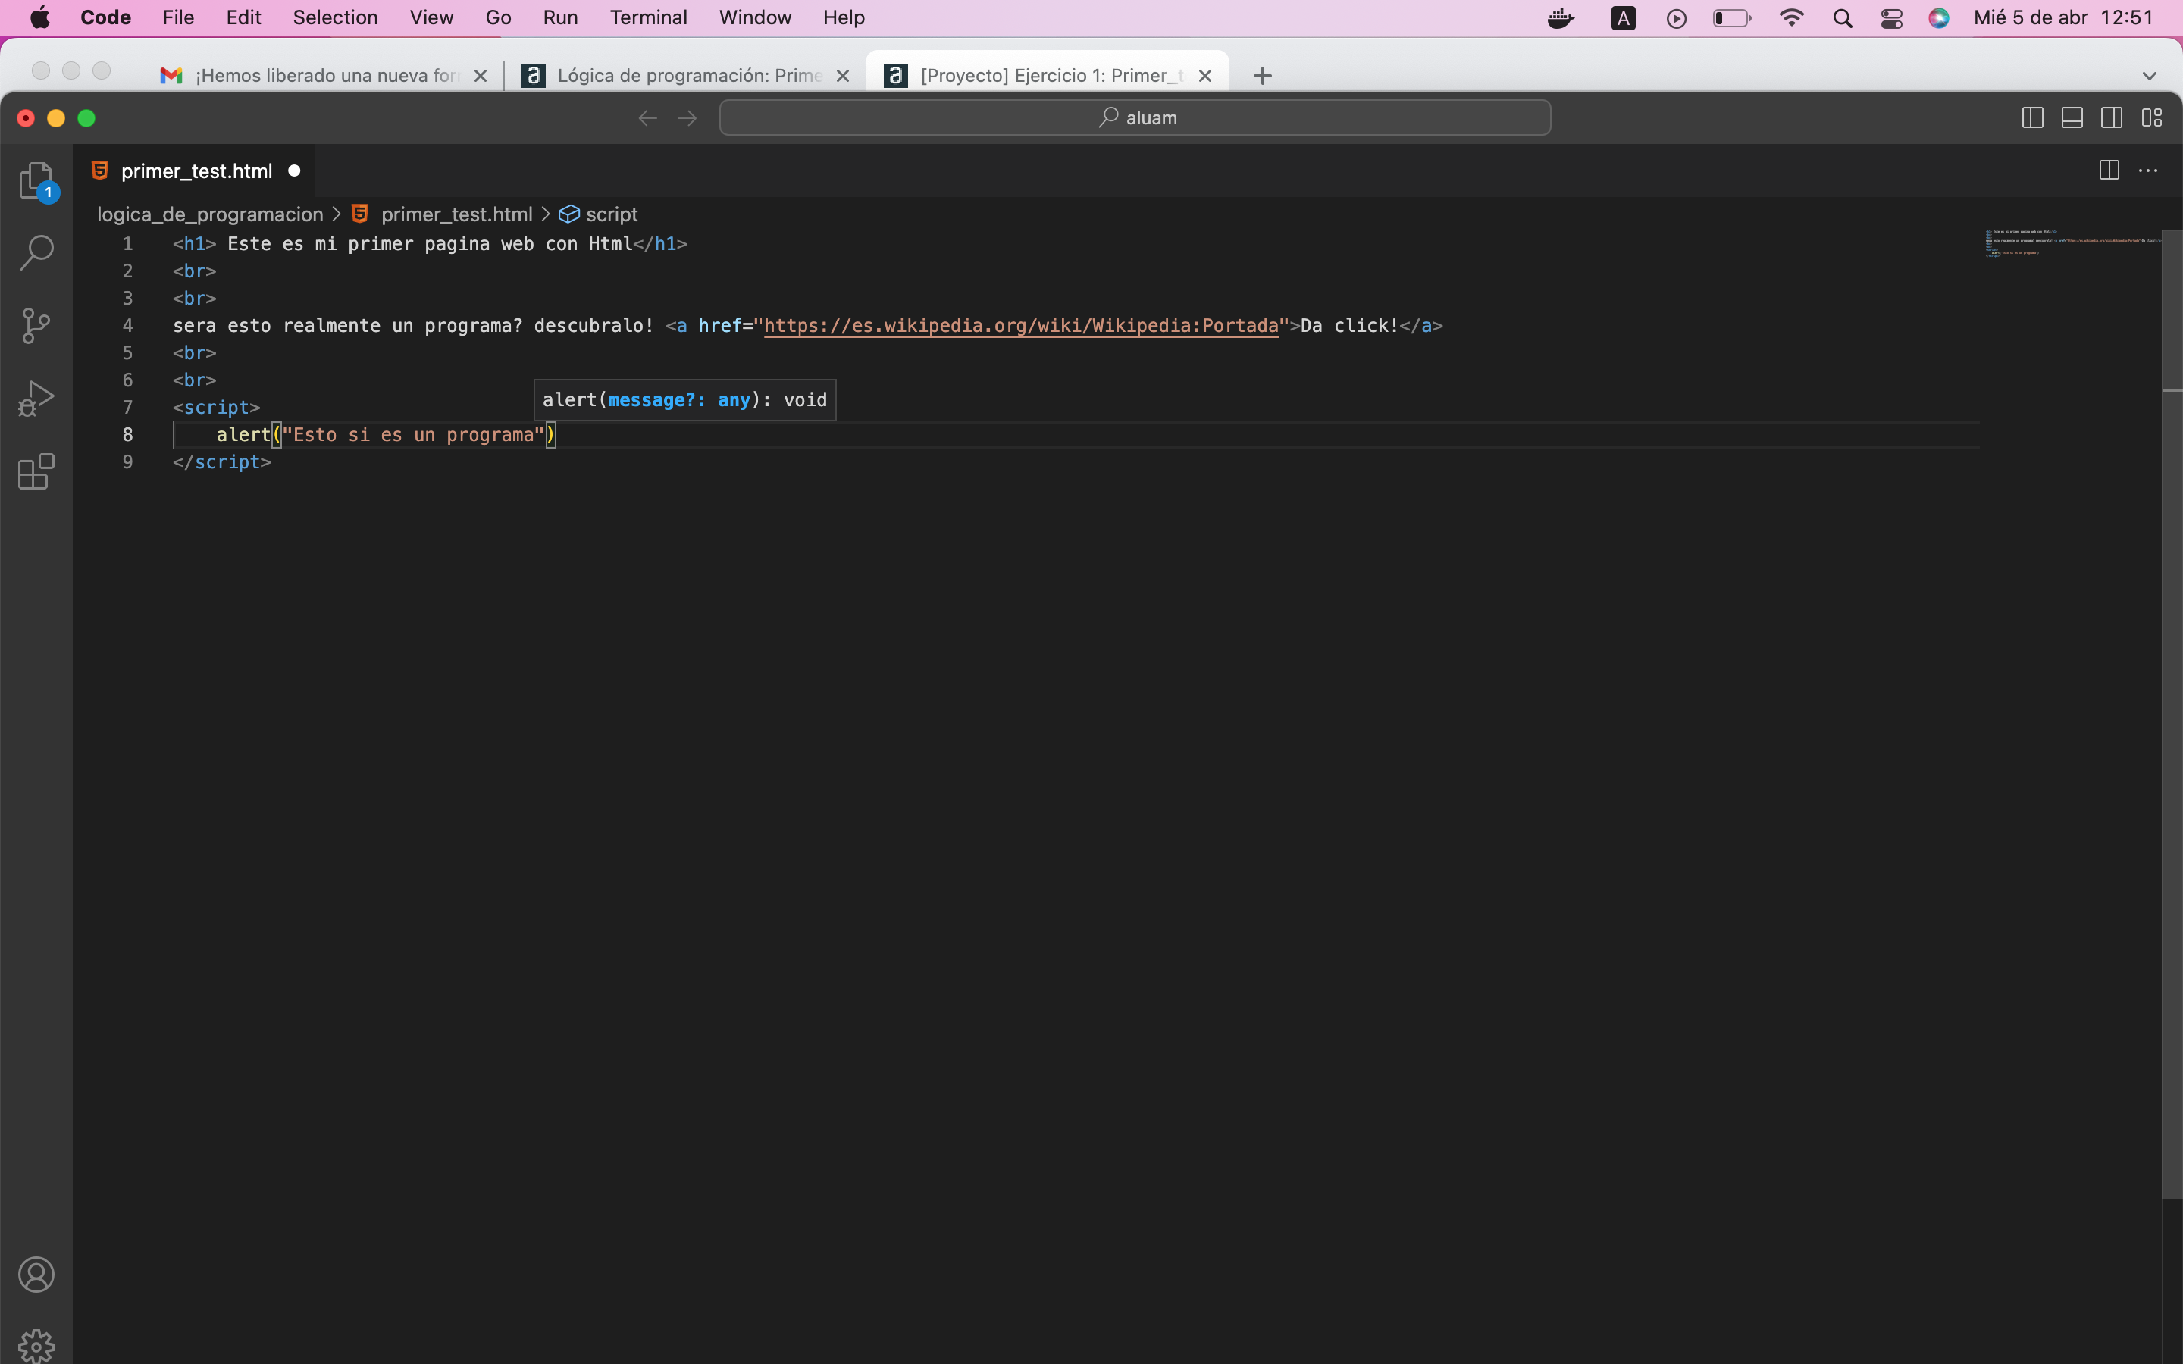Click the breadcrumb 'script' expander
This screenshot has width=2183, height=1364.
(612, 214)
